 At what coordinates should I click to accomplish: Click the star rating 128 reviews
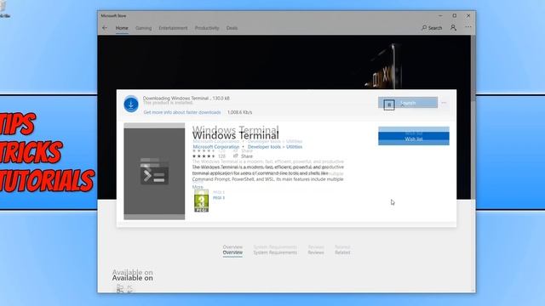point(209,156)
